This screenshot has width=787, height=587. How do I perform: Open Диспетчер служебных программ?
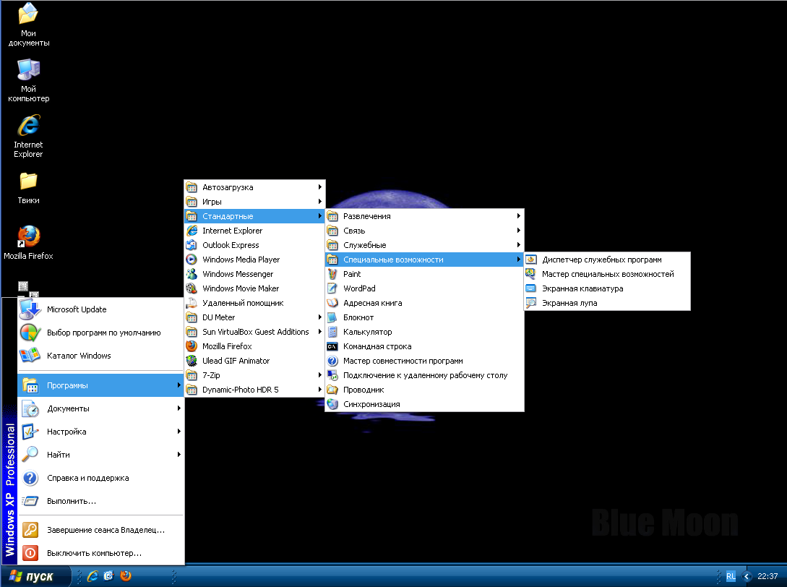coord(607,260)
